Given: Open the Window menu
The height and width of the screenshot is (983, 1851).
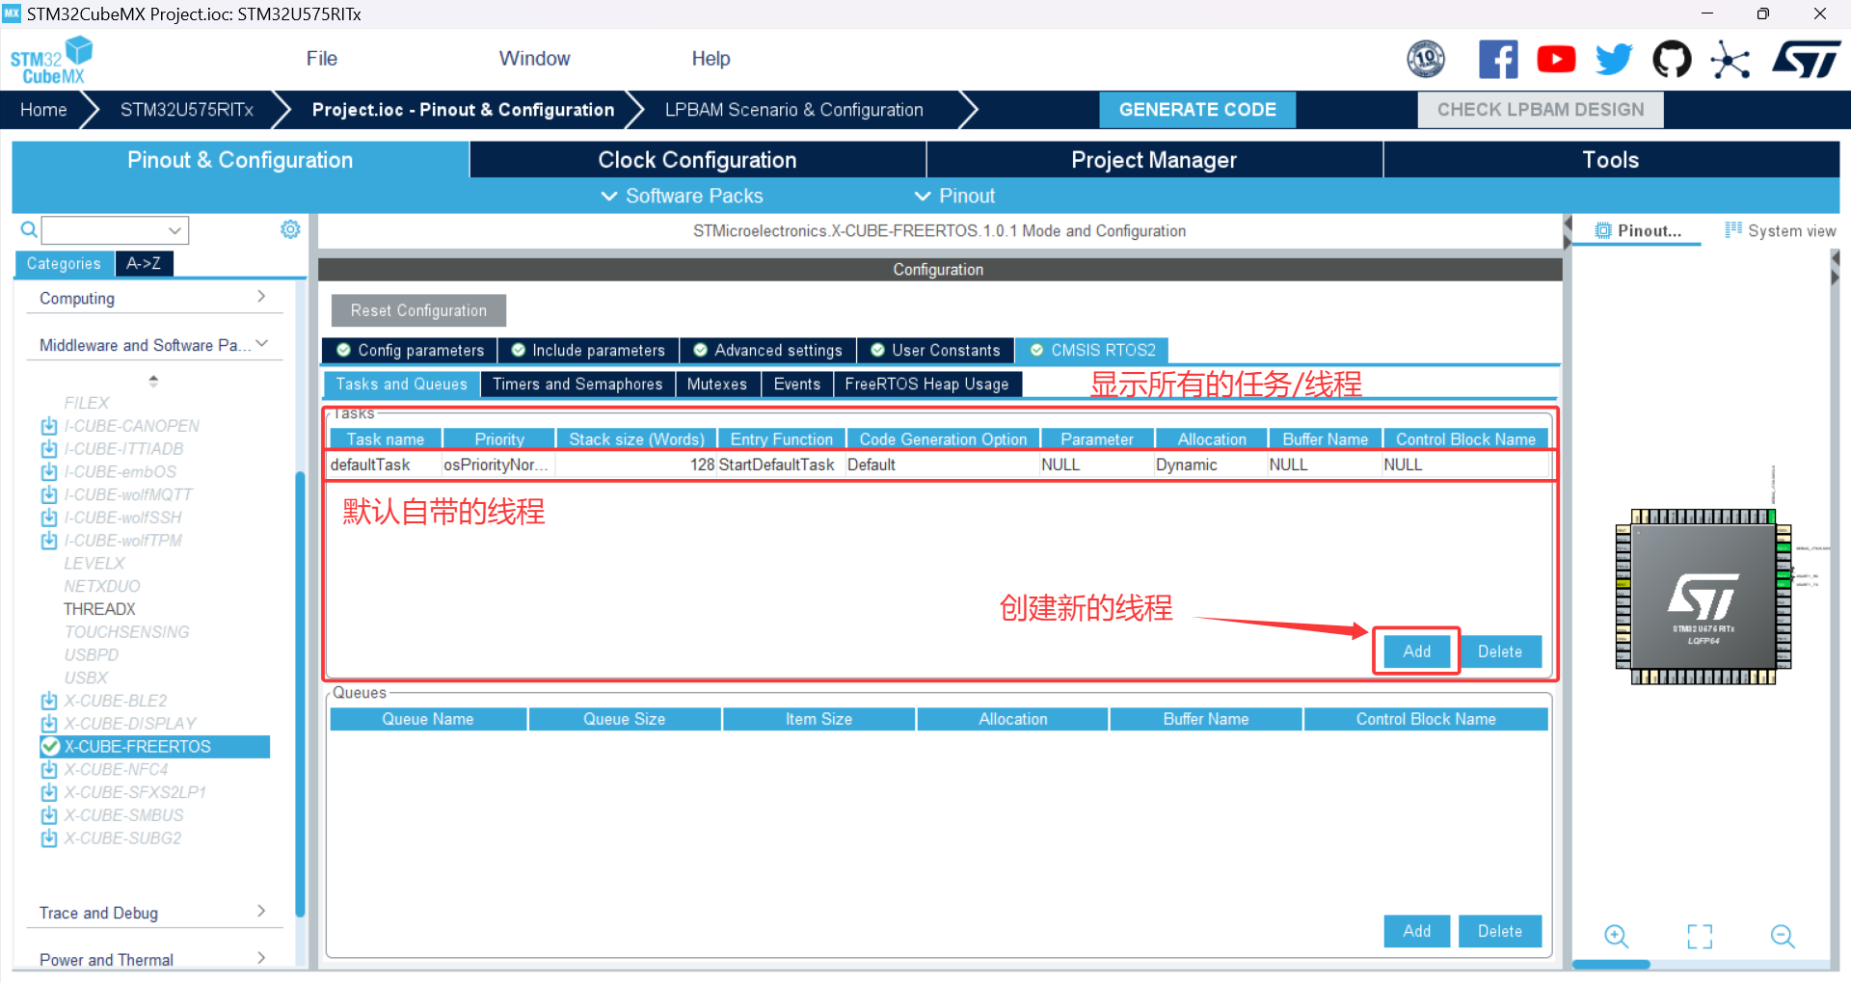Looking at the screenshot, I should point(534,59).
